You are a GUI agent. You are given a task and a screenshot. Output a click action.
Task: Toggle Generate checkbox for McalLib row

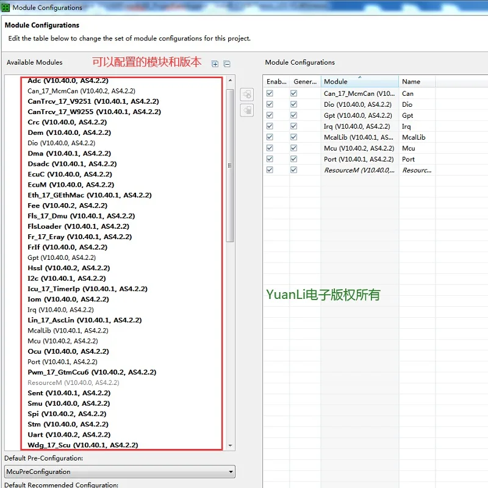[294, 137]
